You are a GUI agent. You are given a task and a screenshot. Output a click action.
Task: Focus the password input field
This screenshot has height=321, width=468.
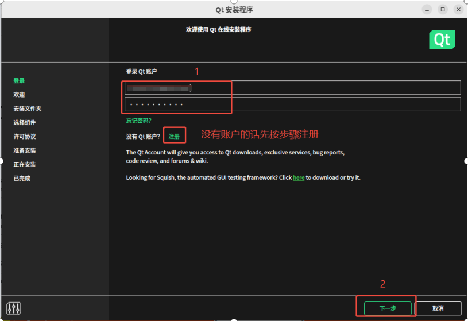pos(292,104)
